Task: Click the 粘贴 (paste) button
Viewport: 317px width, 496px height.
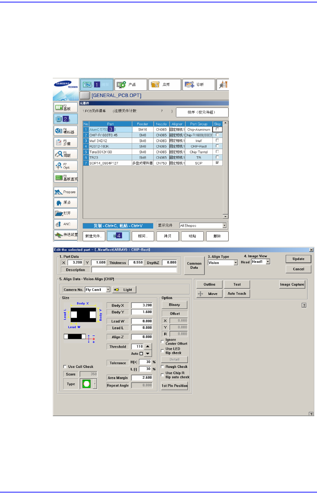Action: [192, 236]
